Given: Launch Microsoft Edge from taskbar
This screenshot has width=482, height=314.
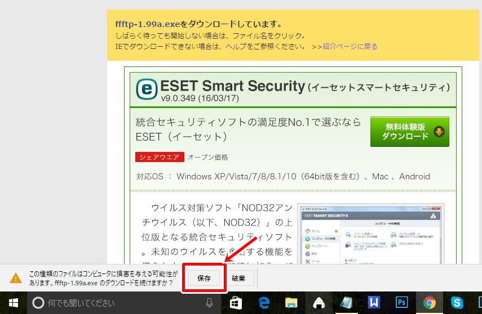Looking at the screenshot, I should coord(264,303).
